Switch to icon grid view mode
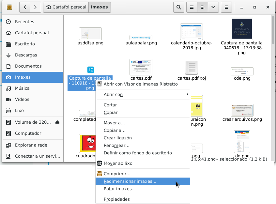 (x=203, y=7)
